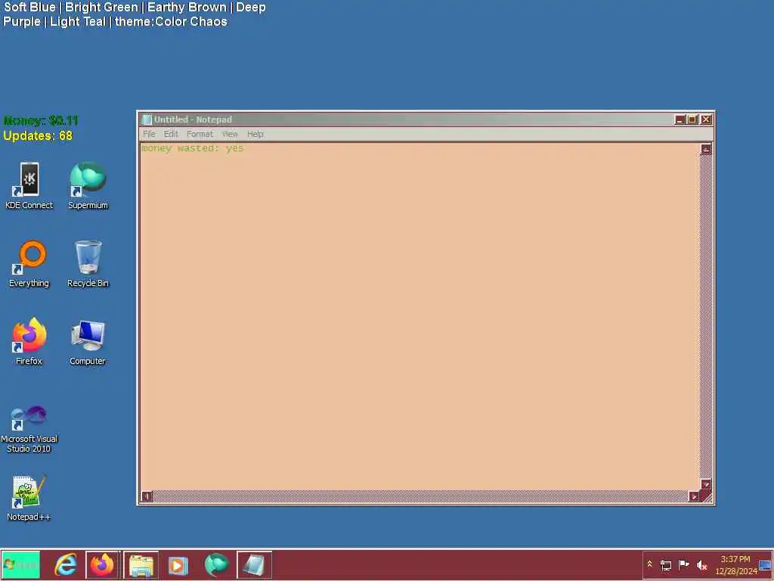This screenshot has height=581, width=774.
Task: Open Internet Explorer from the taskbar
Action: 65,564
